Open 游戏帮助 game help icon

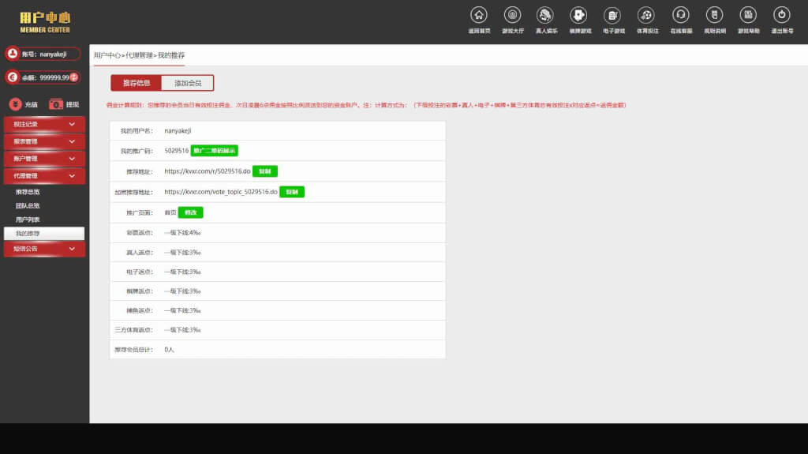pyautogui.click(x=748, y=15)
